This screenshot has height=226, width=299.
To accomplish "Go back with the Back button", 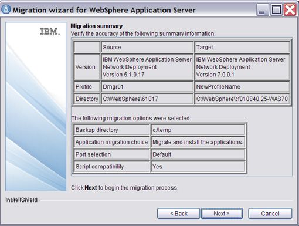I will 178,214.
